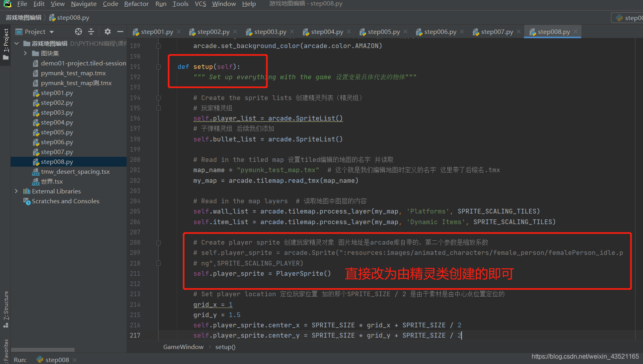Close the step008.py tab
The height and width of the screenshot is (364, 643).
[x=576, y=32]
